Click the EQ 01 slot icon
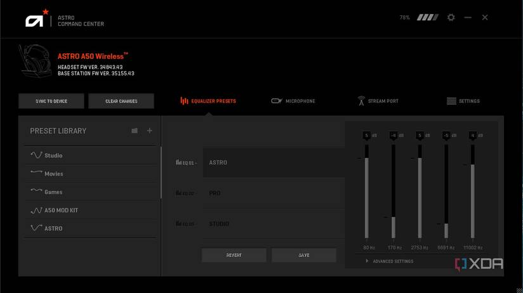523x293 pixels. coord(178,162)
